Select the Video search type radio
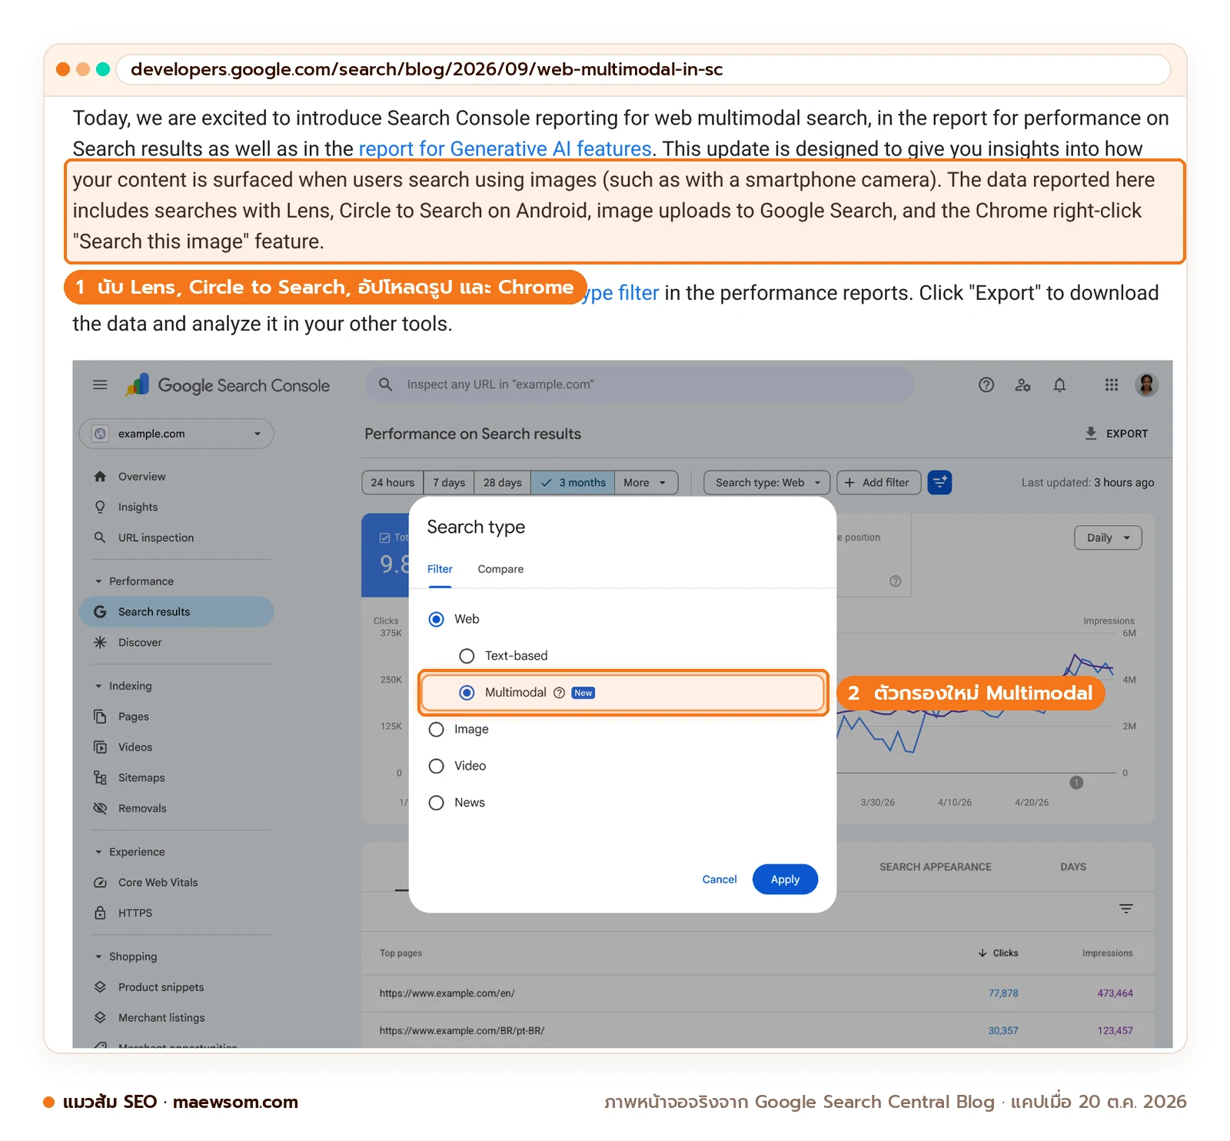Viewport: 1230px width, 1141px height. pos(437,766)
